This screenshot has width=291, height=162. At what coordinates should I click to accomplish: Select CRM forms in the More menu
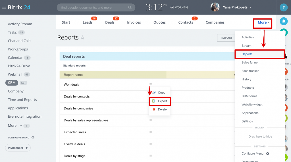[x=249, y=96]
